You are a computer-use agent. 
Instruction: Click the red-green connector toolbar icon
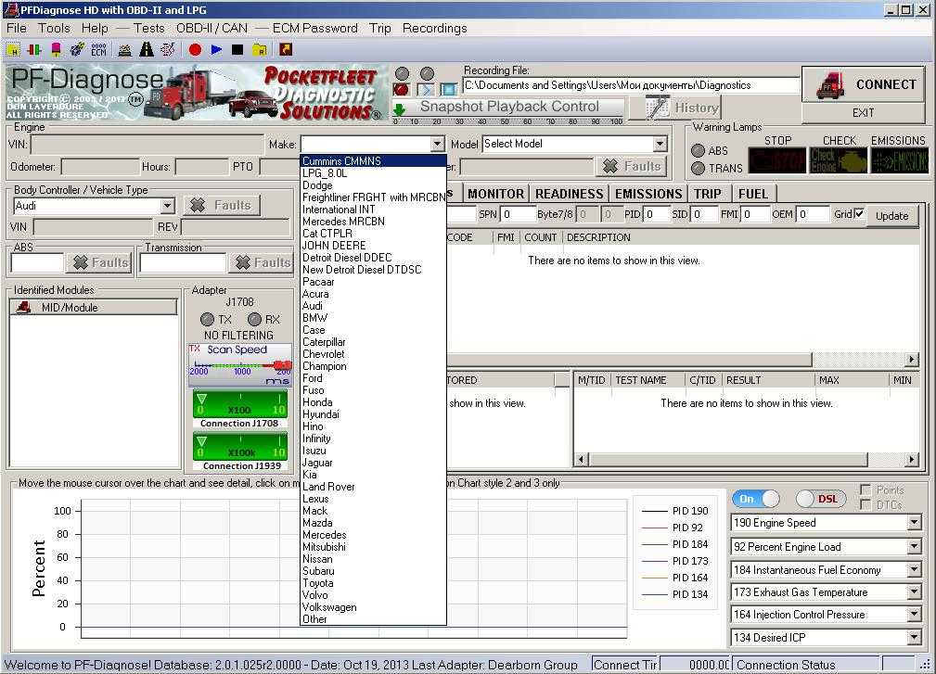click(x=34, y=50)
